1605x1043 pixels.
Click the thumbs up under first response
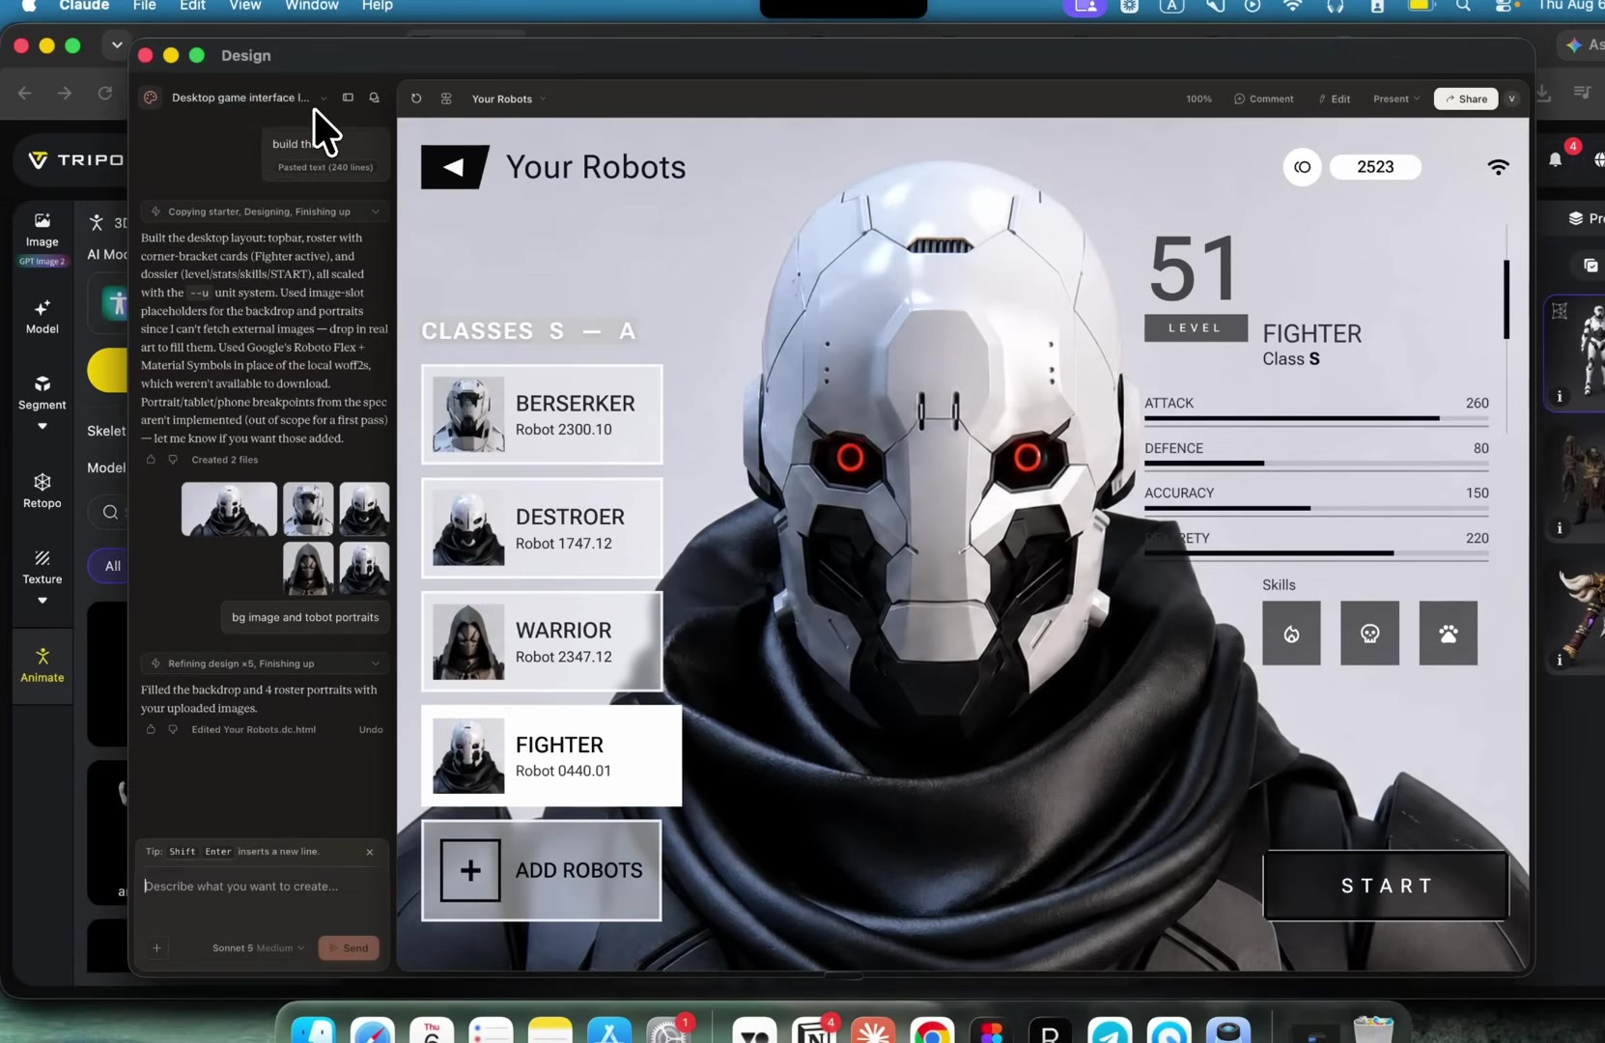(151, 460)
